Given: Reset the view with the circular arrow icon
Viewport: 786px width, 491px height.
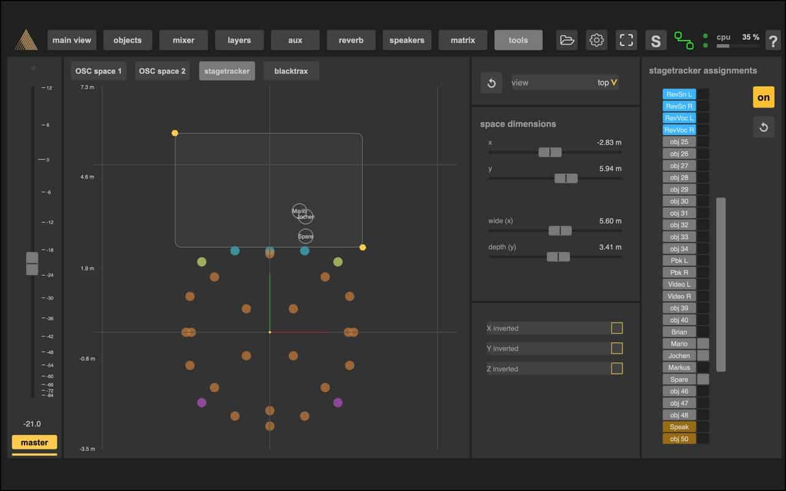Looking at the screenshot, I should [x=491, y=83].
